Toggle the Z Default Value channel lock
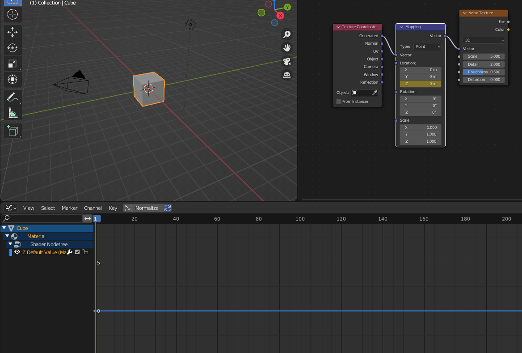This screenshot has height=353, width=522. pyautogui.click(x=85, y=252)
